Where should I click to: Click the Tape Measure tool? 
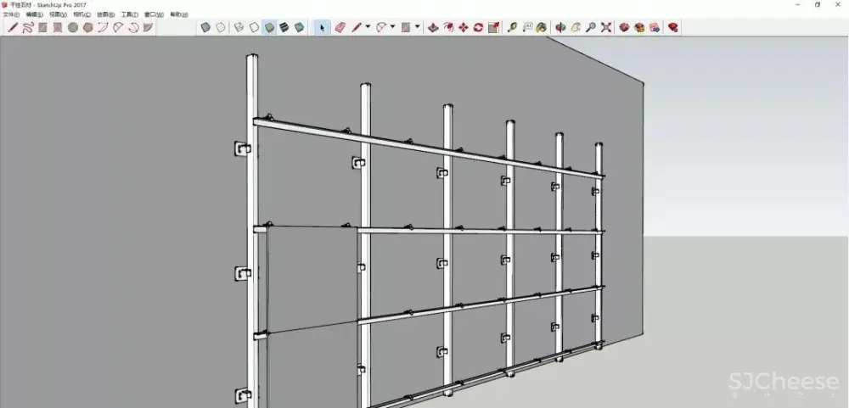click(x=512, y=27)
